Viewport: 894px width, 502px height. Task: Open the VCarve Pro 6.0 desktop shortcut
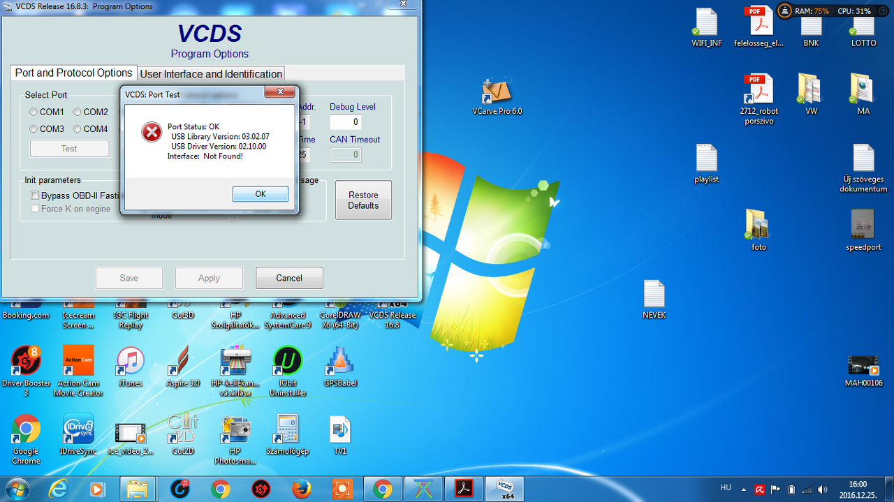click(x=497, y=96)
